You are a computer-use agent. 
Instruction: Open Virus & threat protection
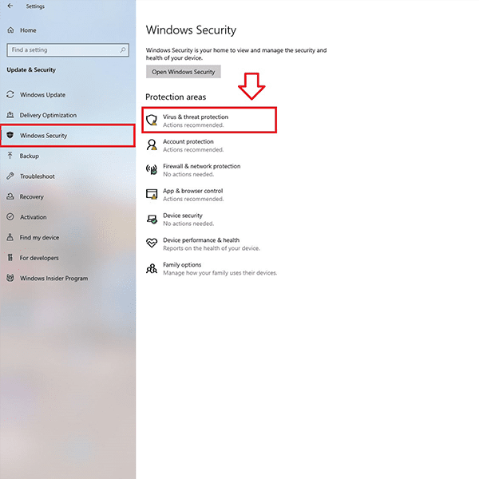coord(209,120)
